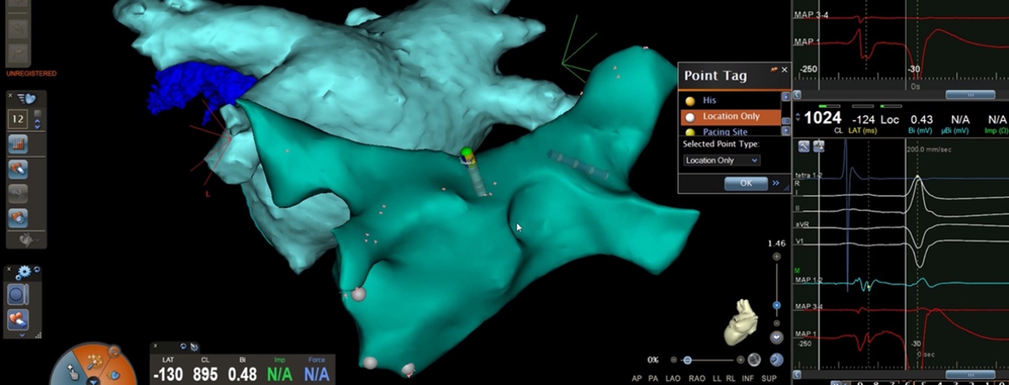This screenshot has height=385, width=1009.
Task: Expand Point Tag dialog with double-chevron arrows
Action: [776, 182]
